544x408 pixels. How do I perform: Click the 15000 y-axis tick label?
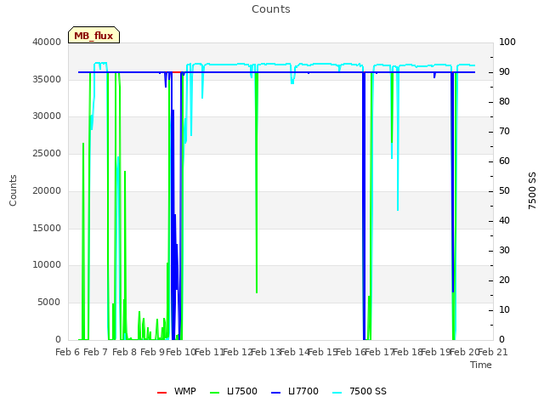(x=47, y=228)
